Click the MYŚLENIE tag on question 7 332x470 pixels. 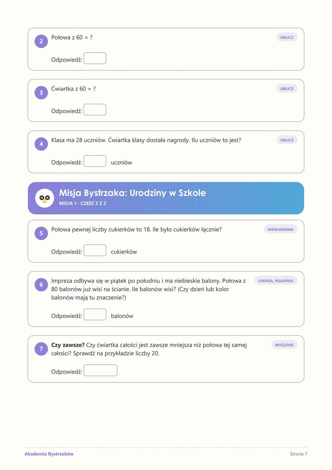tap(284, 345)
